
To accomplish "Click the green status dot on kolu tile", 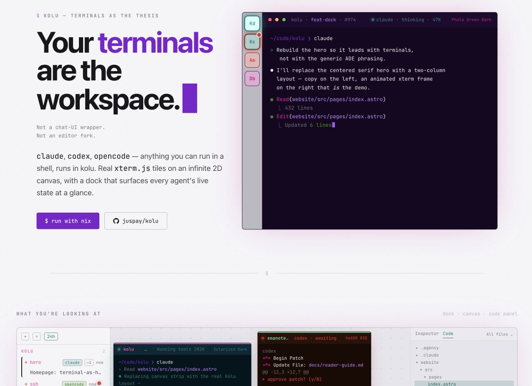I will point(119,349).
